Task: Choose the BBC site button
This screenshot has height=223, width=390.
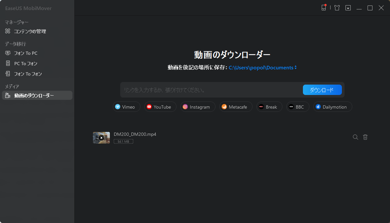Action: pyautogui.click(x=298, y=107)
